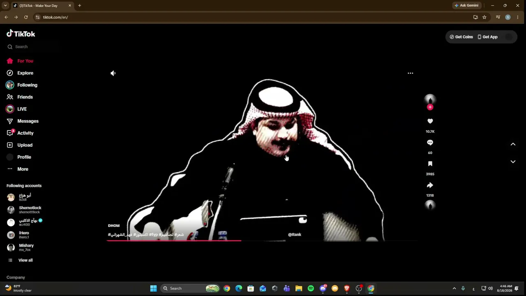The image size is (526, 296).
Task: Open the spinning sound disc below the share count
Action: click(430, 205)
